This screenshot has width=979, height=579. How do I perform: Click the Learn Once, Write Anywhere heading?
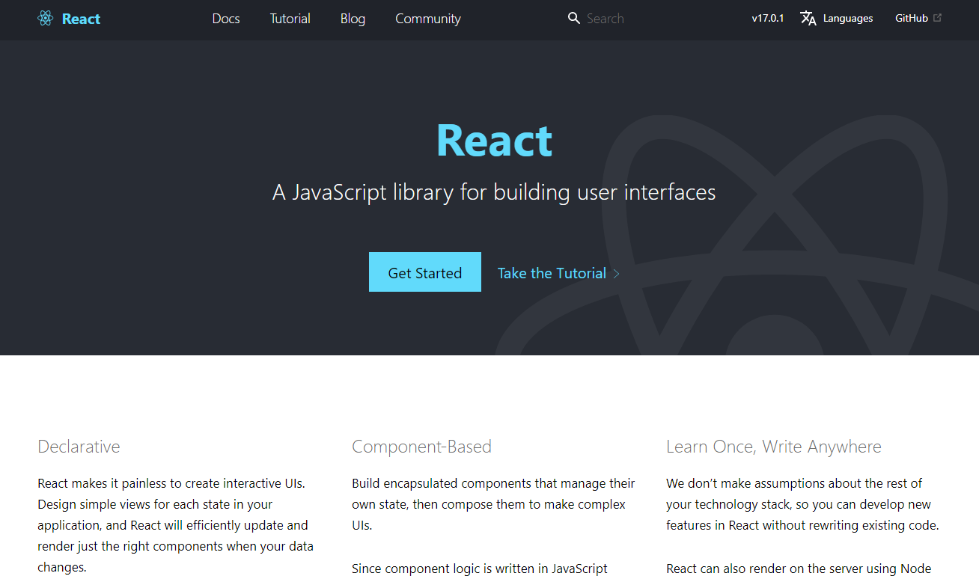click(x=774, y=447)
